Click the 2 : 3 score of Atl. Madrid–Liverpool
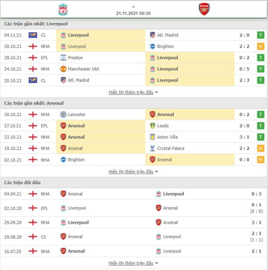 point(244,80)
